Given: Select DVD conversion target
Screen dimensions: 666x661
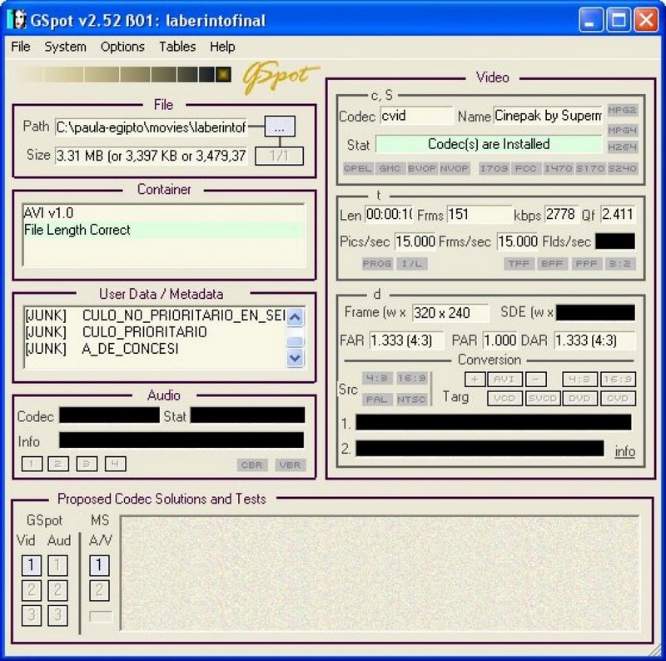Looking at the screenshot, I should click(579, 399).
